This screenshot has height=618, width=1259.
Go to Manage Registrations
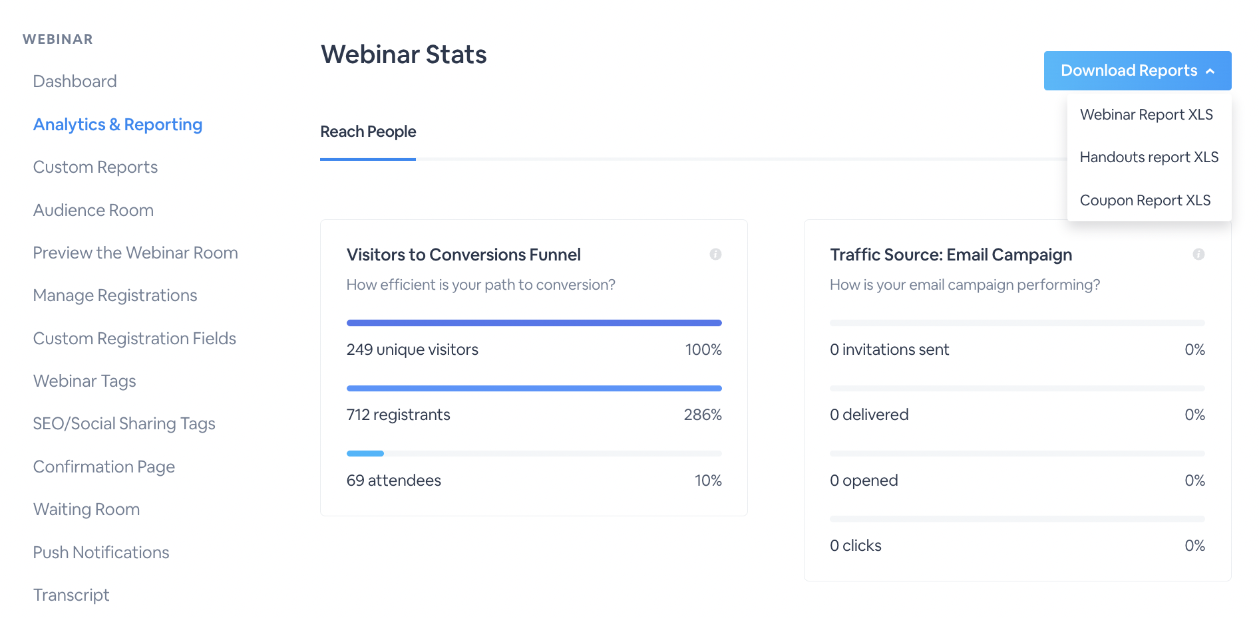pos(115,295)
